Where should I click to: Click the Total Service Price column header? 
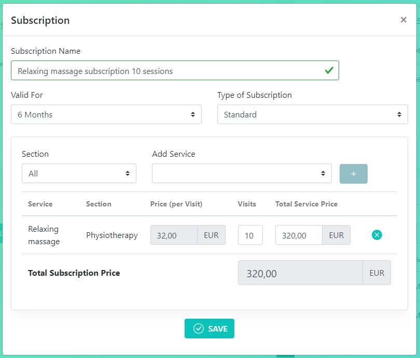coord(306,204)
